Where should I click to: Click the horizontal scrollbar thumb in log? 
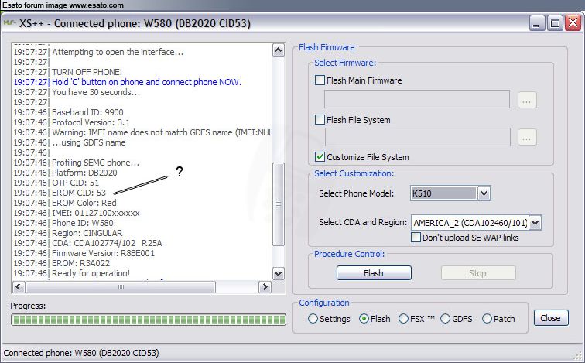[121, 287]
